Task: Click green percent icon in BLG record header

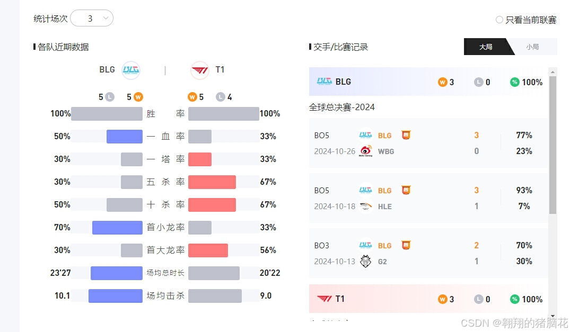Action: tap(514, 82)
